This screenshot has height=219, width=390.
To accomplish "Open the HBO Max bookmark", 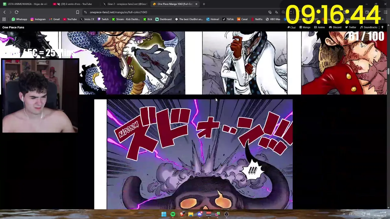I will click(x=273, y=19).
